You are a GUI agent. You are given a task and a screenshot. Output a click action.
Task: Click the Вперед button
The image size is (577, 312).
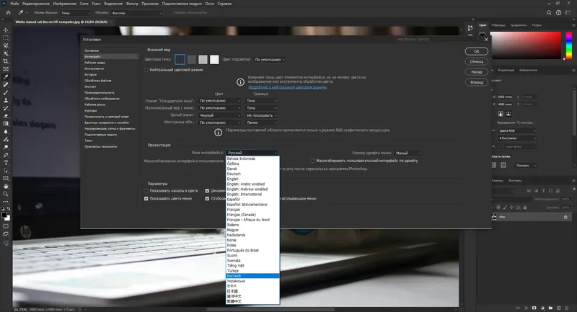pyautogui.click(x=477, y=82)
